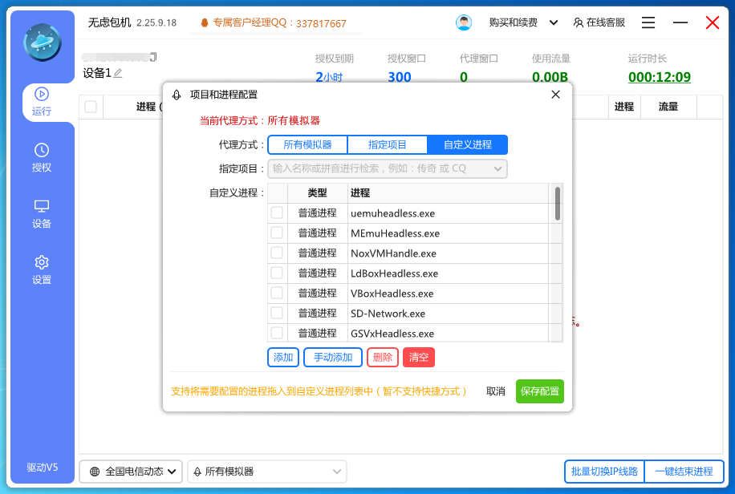Click the UFO logo in top-left corner

click(x=42, y=40)
